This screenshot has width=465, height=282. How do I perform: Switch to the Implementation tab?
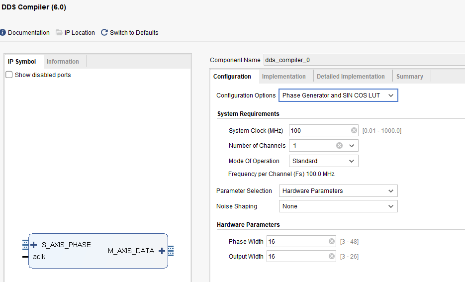283,77
